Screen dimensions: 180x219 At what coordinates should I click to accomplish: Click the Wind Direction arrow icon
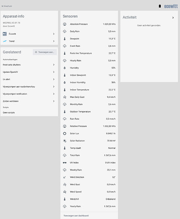65,177
